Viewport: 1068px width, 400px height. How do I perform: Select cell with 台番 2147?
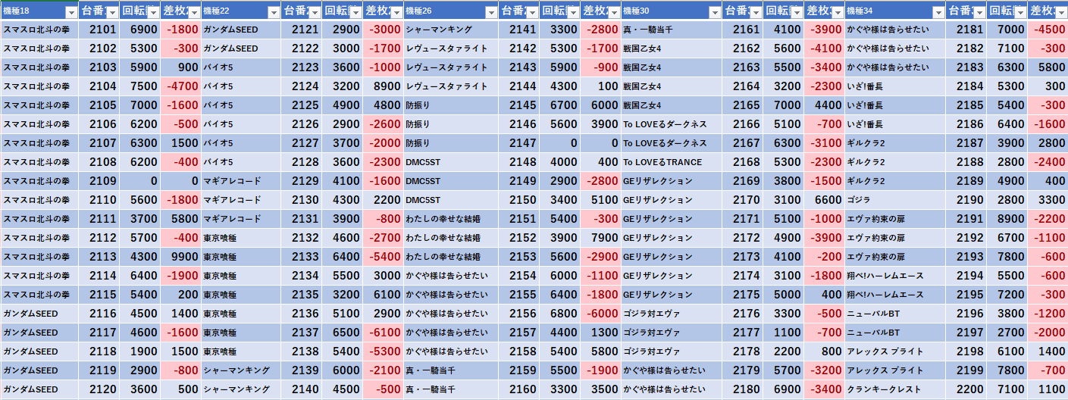click(x=519, y=143)
